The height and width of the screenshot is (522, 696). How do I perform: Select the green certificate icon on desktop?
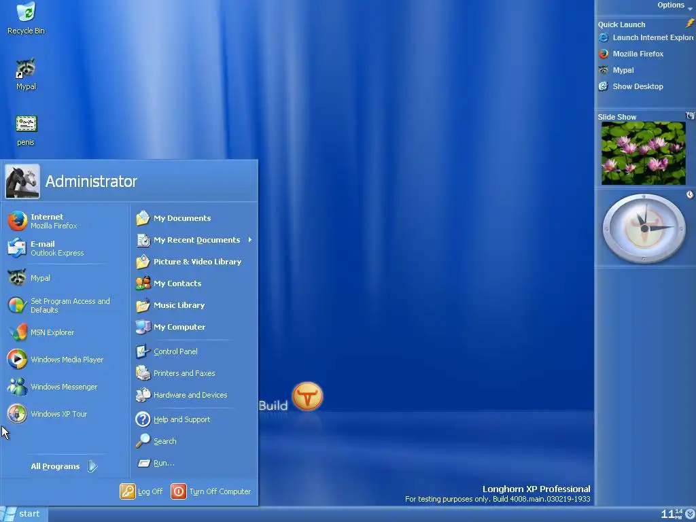click(27, 124)
